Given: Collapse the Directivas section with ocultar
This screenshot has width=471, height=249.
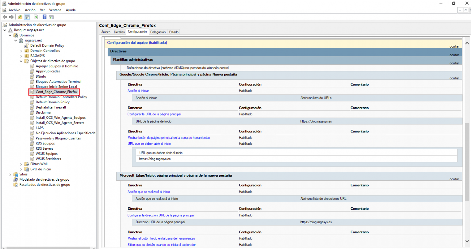Looking at the screenshot, I should (454, 55).
